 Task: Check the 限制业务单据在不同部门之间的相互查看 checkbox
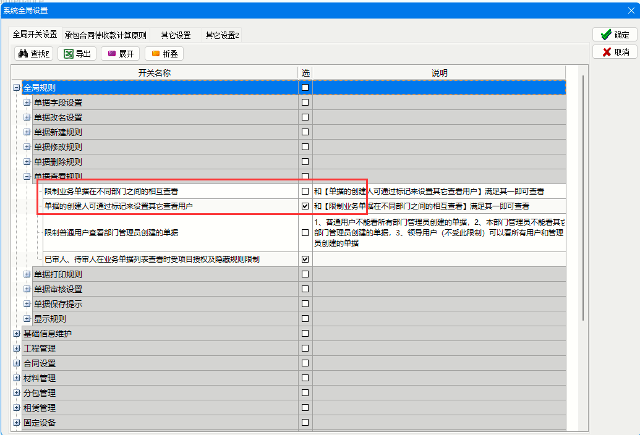click(x=305, y=192)
